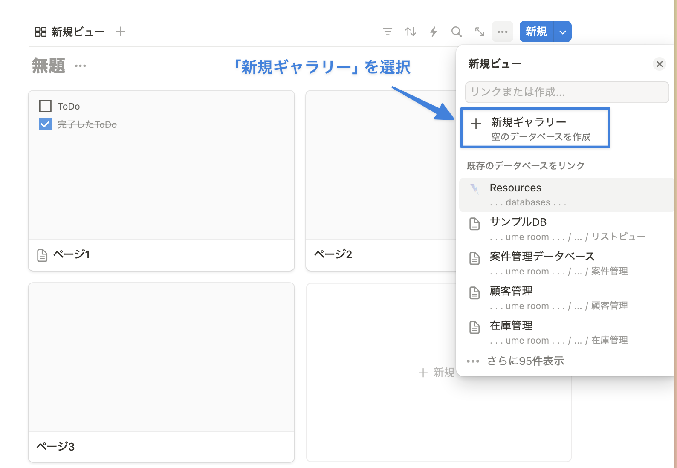Select the 新規ビュー gallery tab

(x=70, y=32)
